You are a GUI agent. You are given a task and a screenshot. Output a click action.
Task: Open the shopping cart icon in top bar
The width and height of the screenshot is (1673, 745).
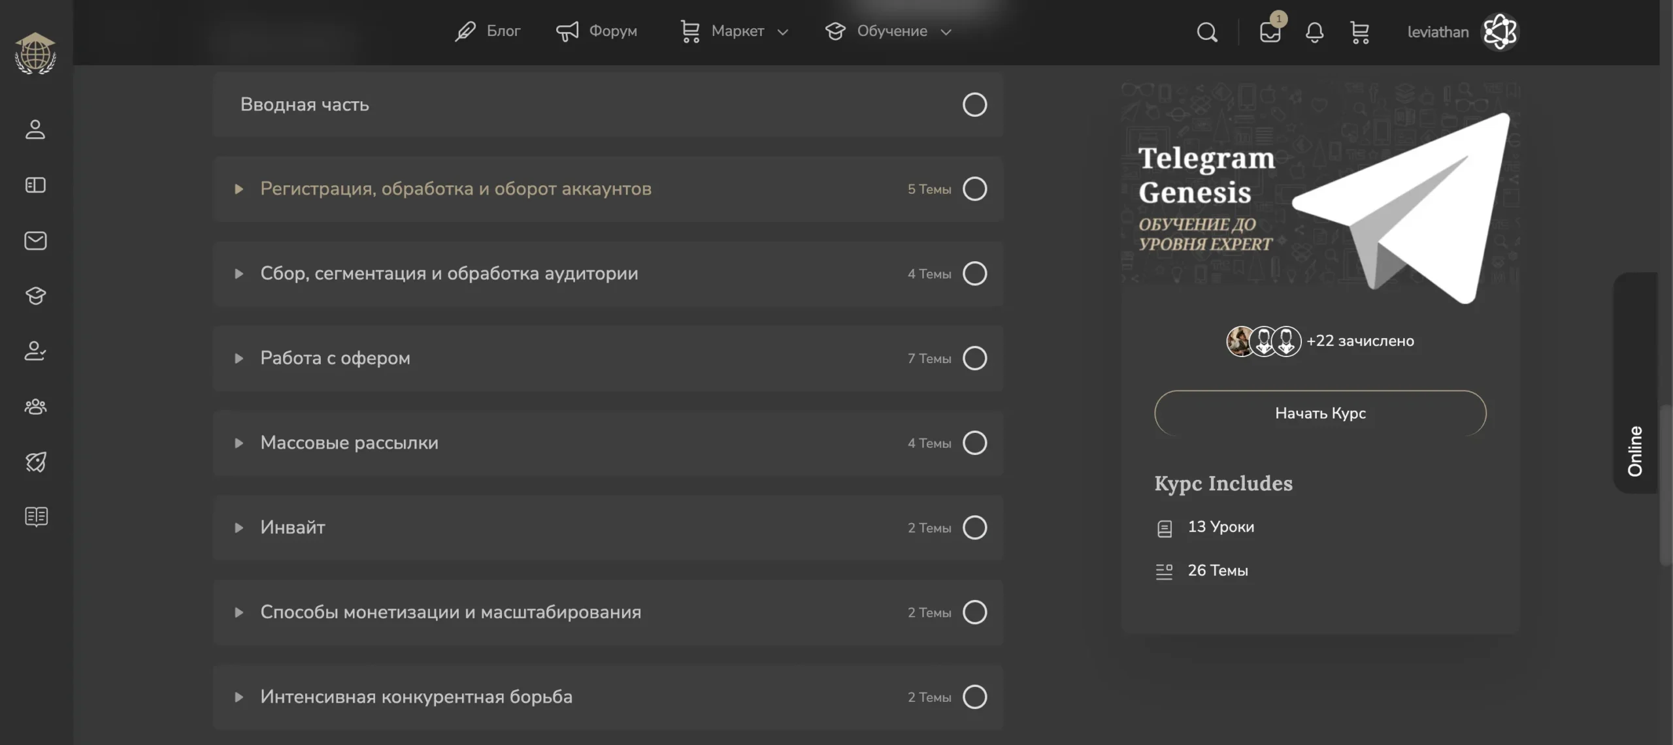[x=1360, y=31]
